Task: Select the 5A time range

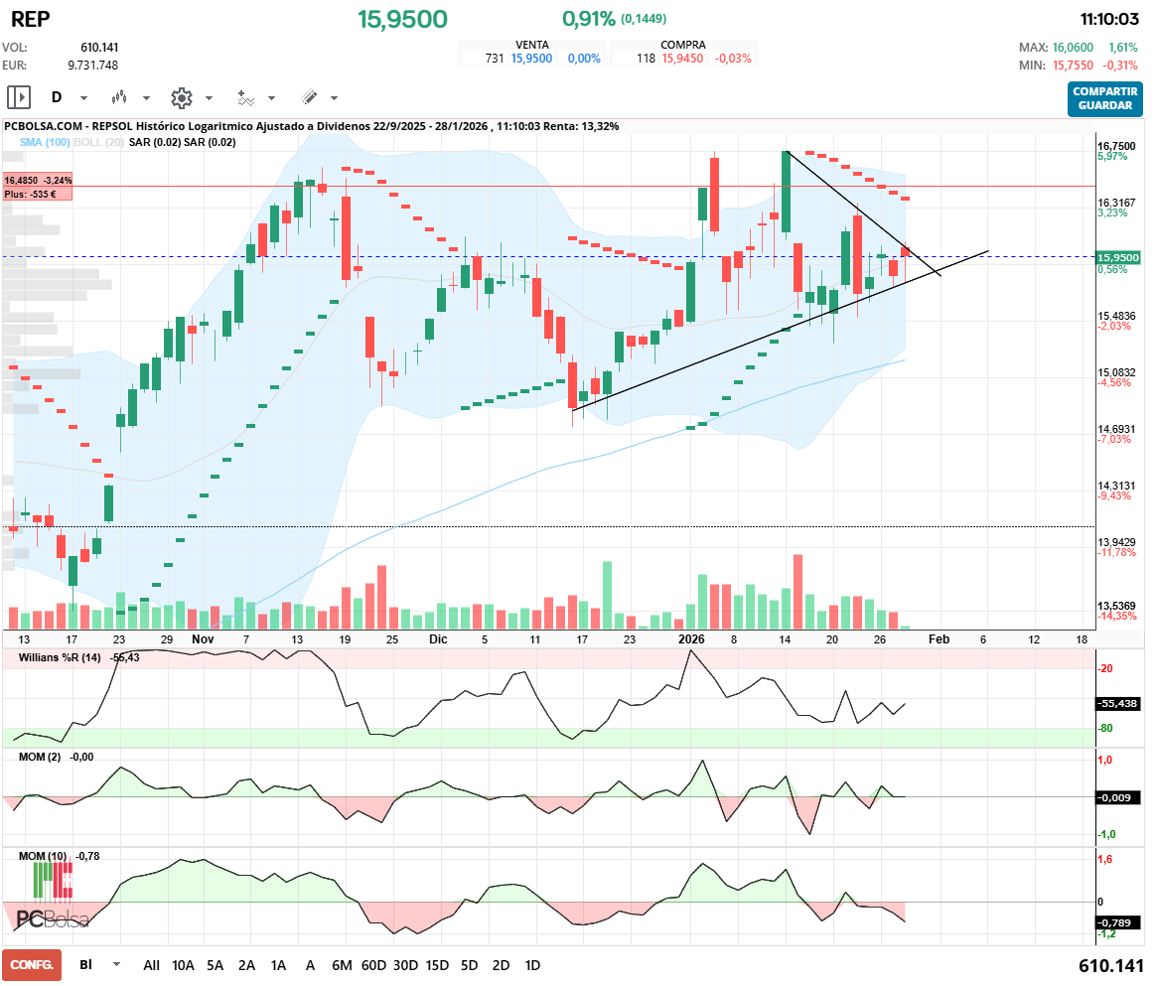Action: pos(215,965)
